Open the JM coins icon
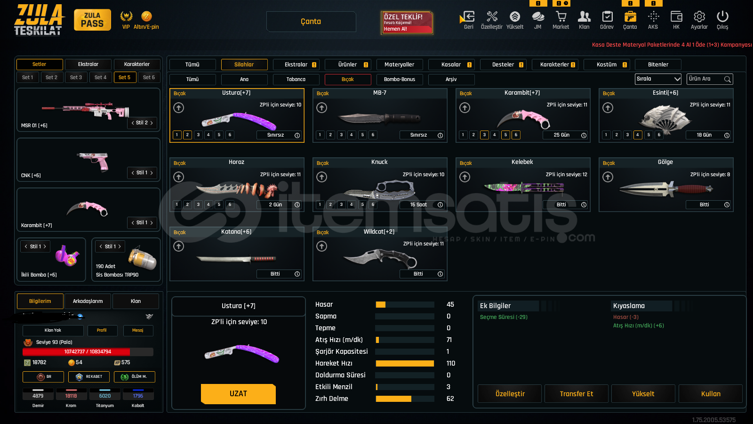The image size is (753, 424). pos(538,17)
